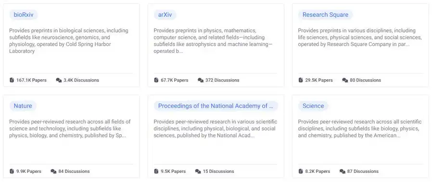Click the discussions icon on Research Square card

tap(345, 80)
